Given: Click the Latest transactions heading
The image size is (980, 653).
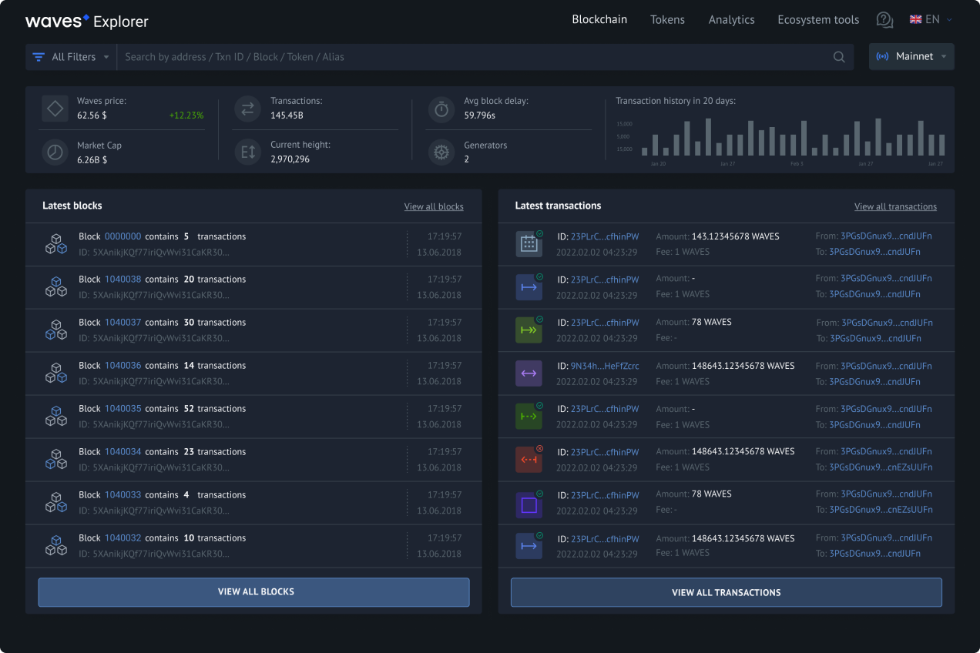Looking at the screenshot, I should [558, 206].
